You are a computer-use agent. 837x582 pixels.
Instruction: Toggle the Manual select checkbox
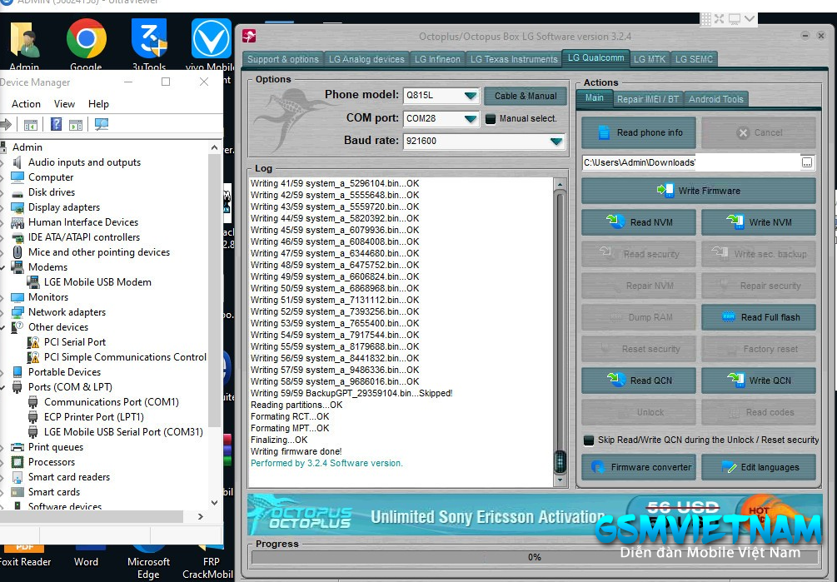tap(491, 119)
